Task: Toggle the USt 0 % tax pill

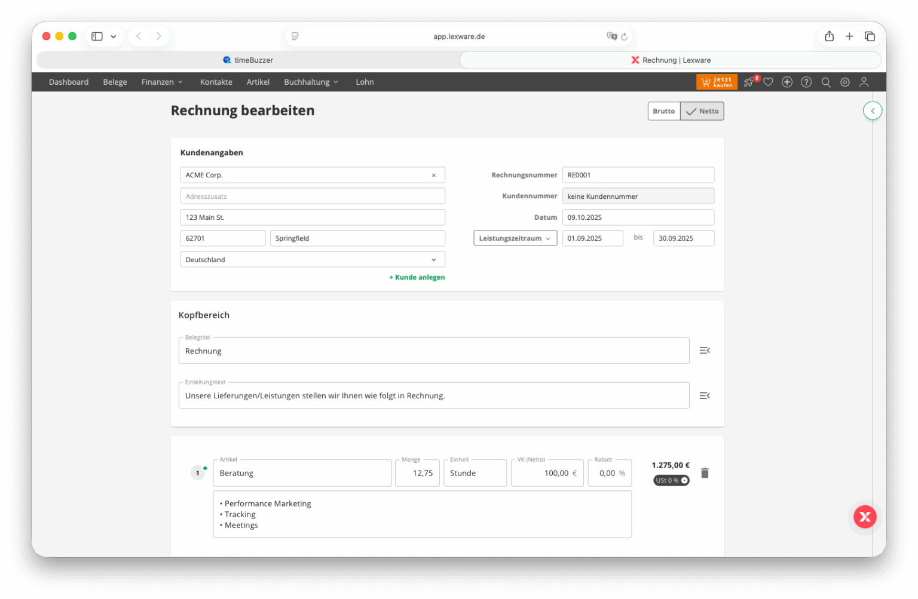Action: pyautogui.click(x=671, y=480)
